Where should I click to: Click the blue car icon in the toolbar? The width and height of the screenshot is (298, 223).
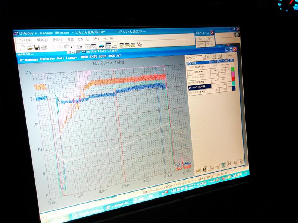click(x=101, y=46)
